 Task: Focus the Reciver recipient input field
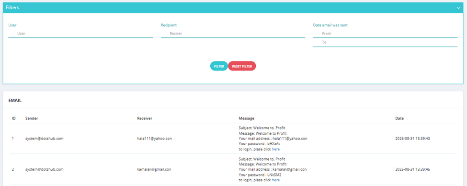(x=233, y=34)
